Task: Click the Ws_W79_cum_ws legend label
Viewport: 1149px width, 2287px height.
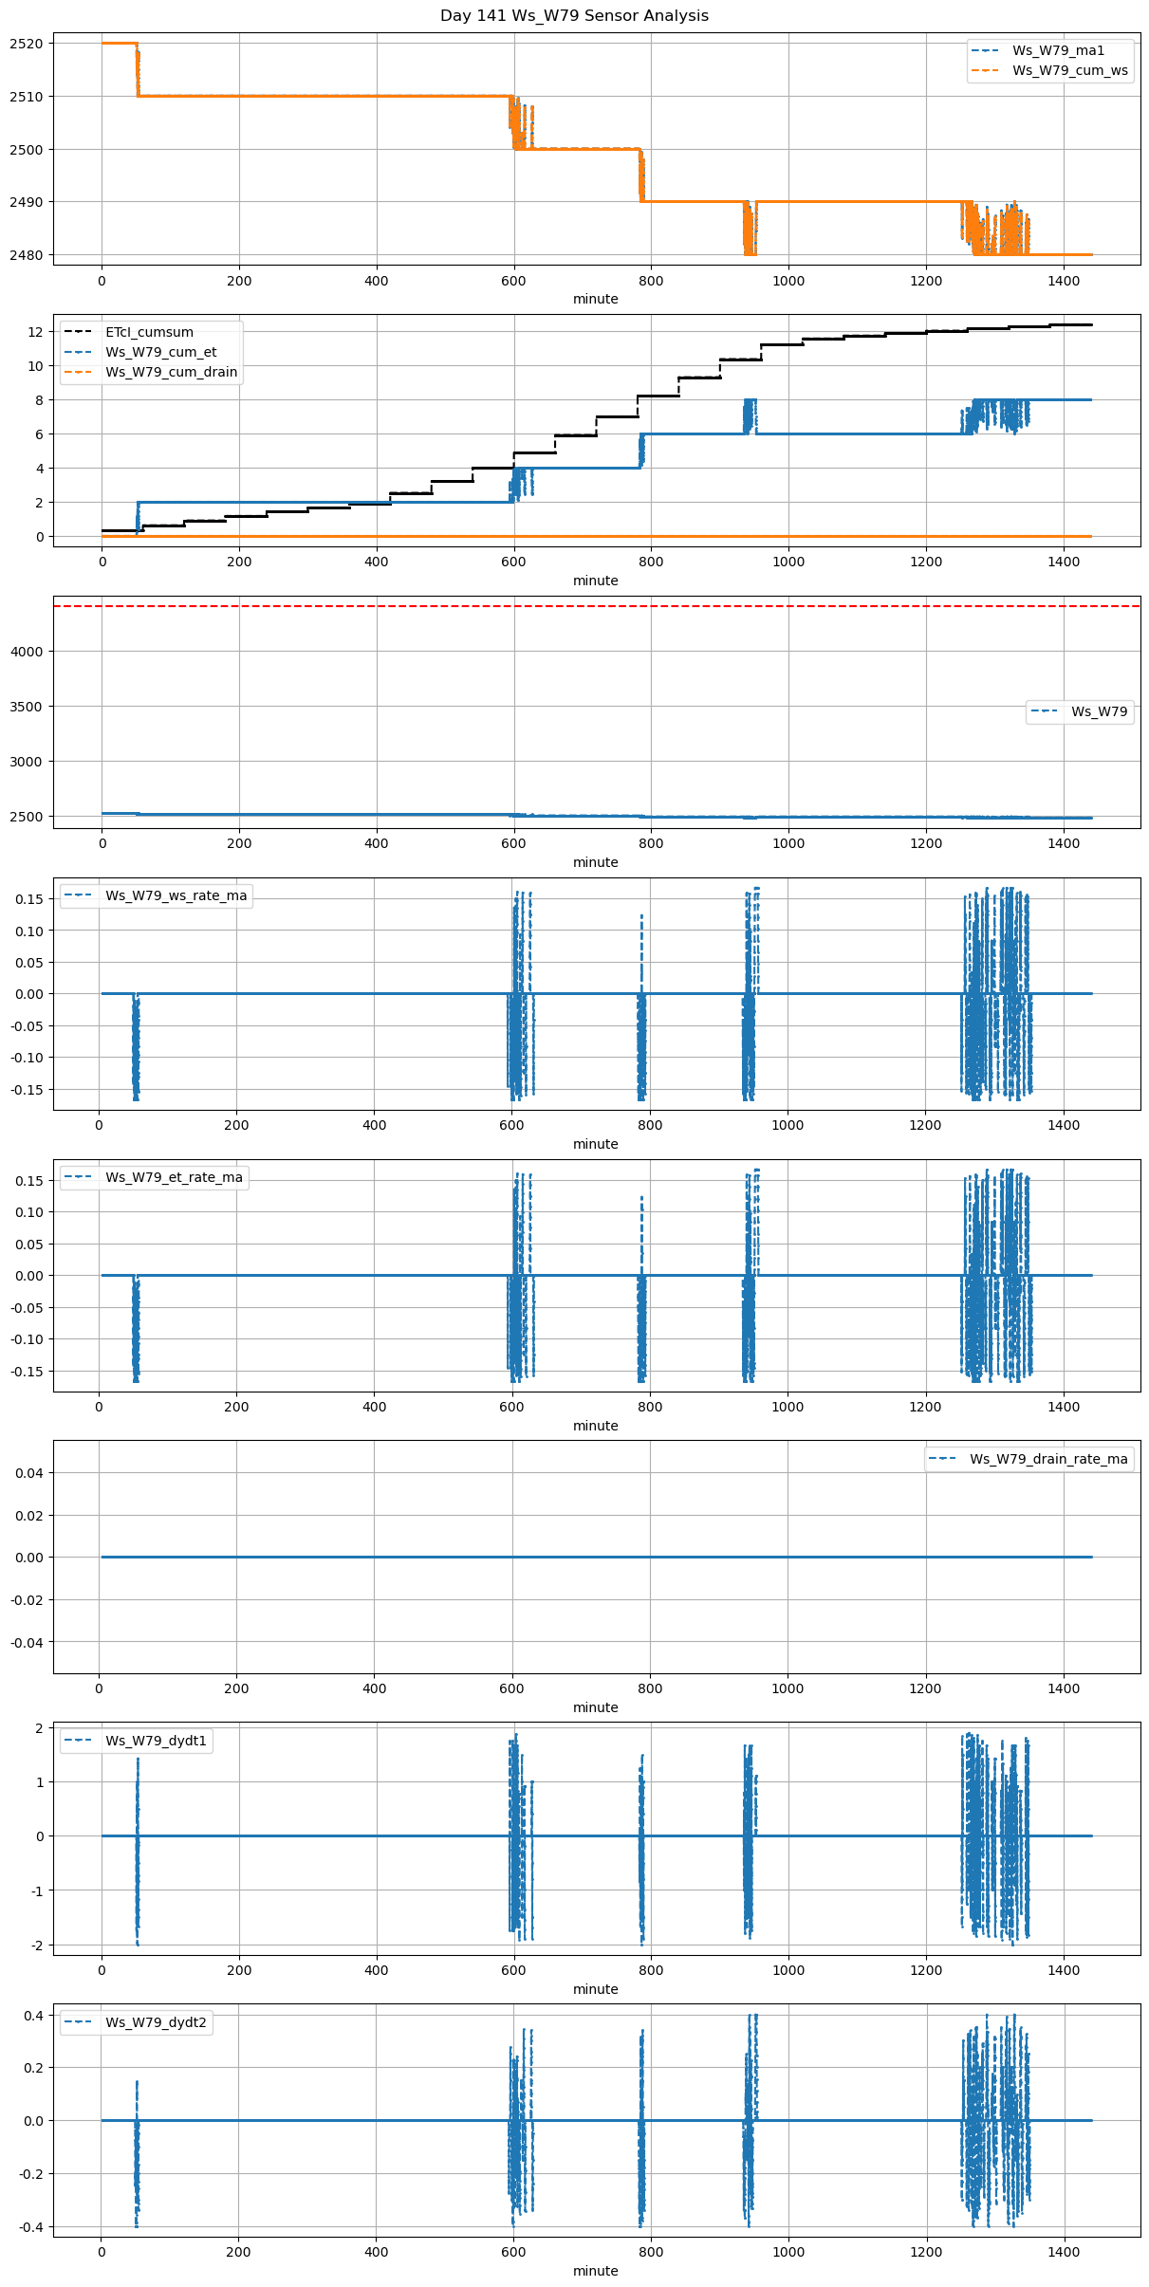Action: pos(1069,70)
